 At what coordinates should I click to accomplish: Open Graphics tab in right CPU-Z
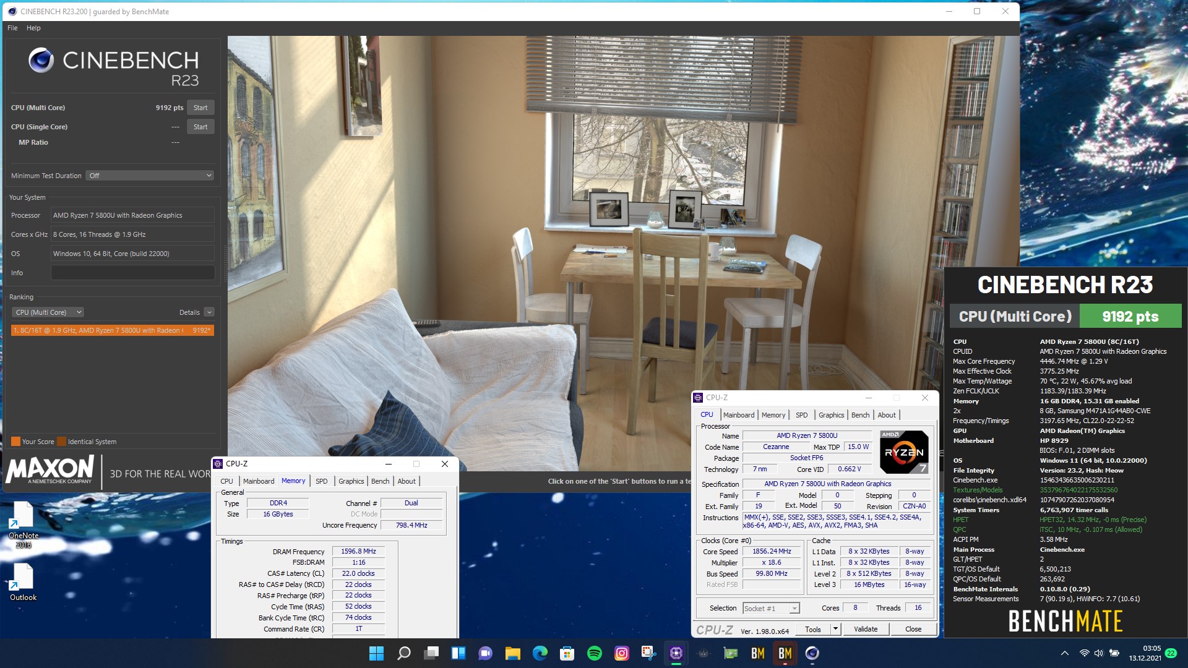point(831,415)
